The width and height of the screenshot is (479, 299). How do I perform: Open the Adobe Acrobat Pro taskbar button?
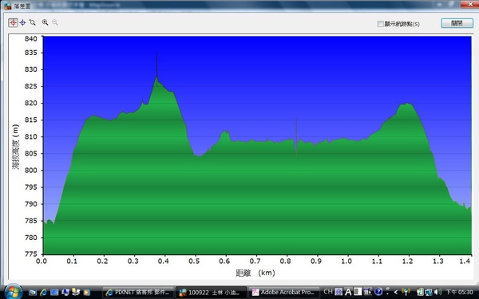[284, 293]
